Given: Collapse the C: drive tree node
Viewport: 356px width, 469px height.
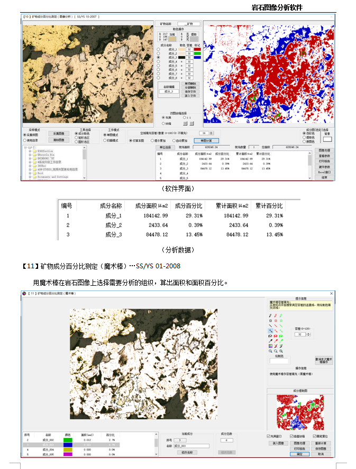Looking at the screenshot, I should (x=26, y=147).
